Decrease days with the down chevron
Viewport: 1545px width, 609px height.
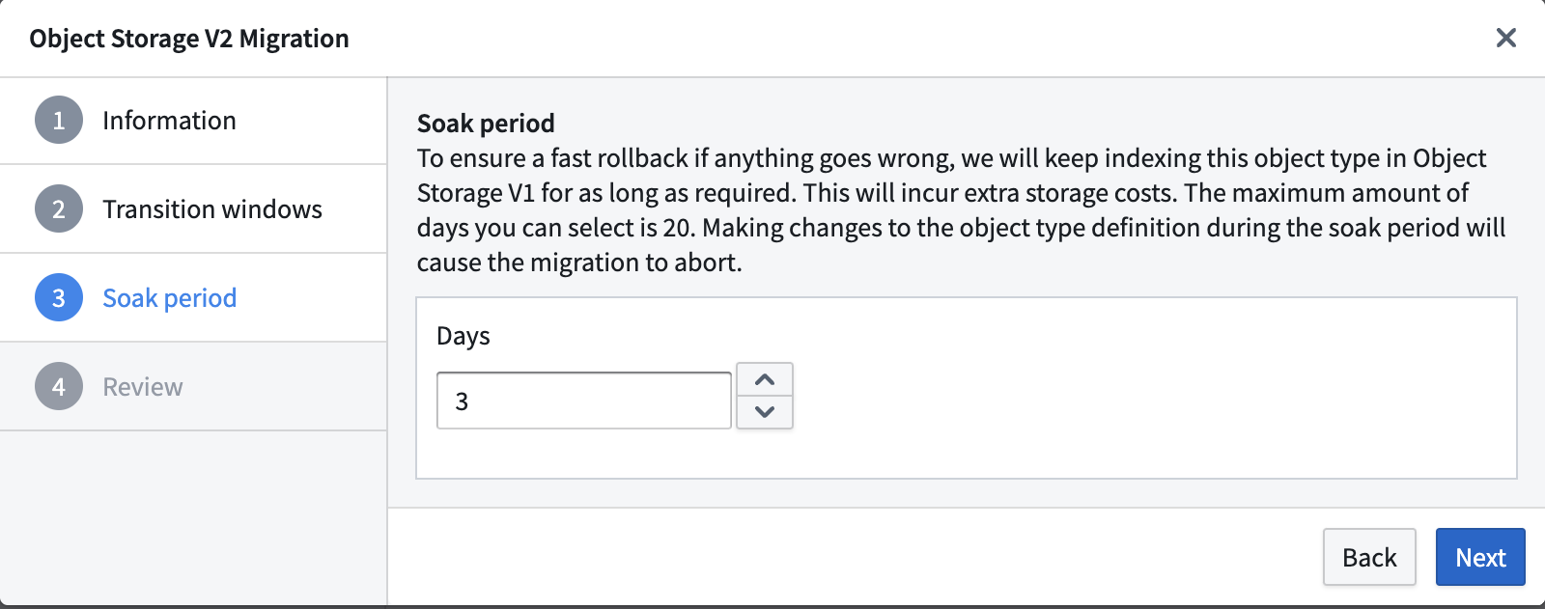[765, 412]
